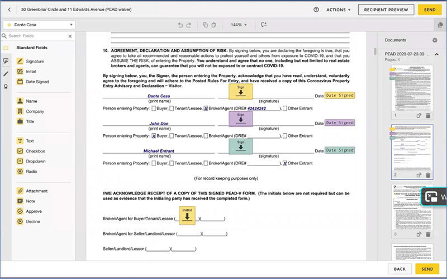
Task: Click in the Search Fields input
Action: 37,36
